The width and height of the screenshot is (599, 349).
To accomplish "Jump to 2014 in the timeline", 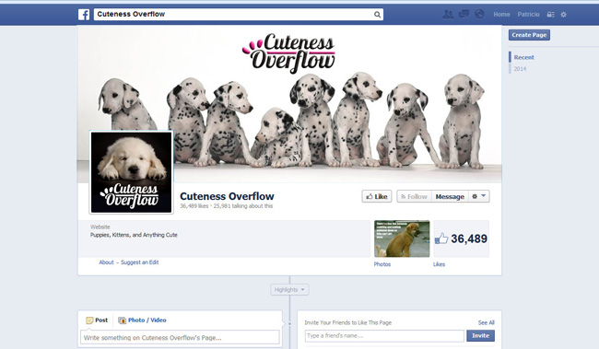I will pyautogui.click(x=520, y=69).
